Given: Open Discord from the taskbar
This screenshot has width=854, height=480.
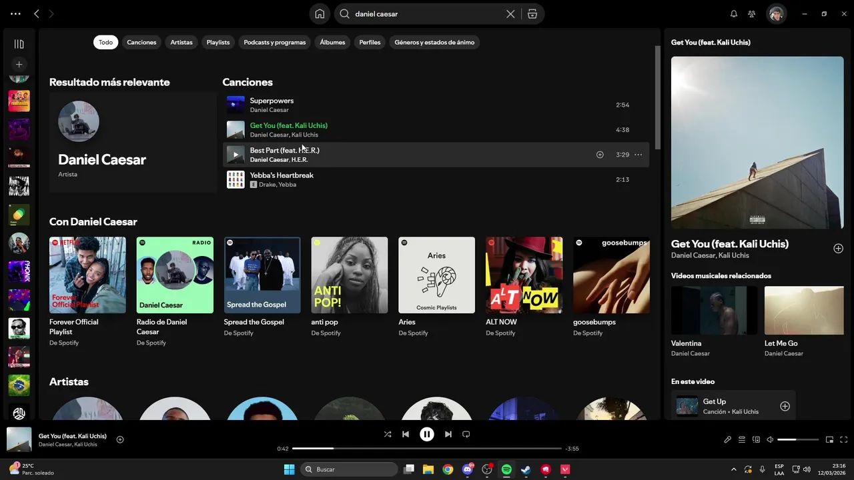Looking at the screenshot, I should 468,469.
